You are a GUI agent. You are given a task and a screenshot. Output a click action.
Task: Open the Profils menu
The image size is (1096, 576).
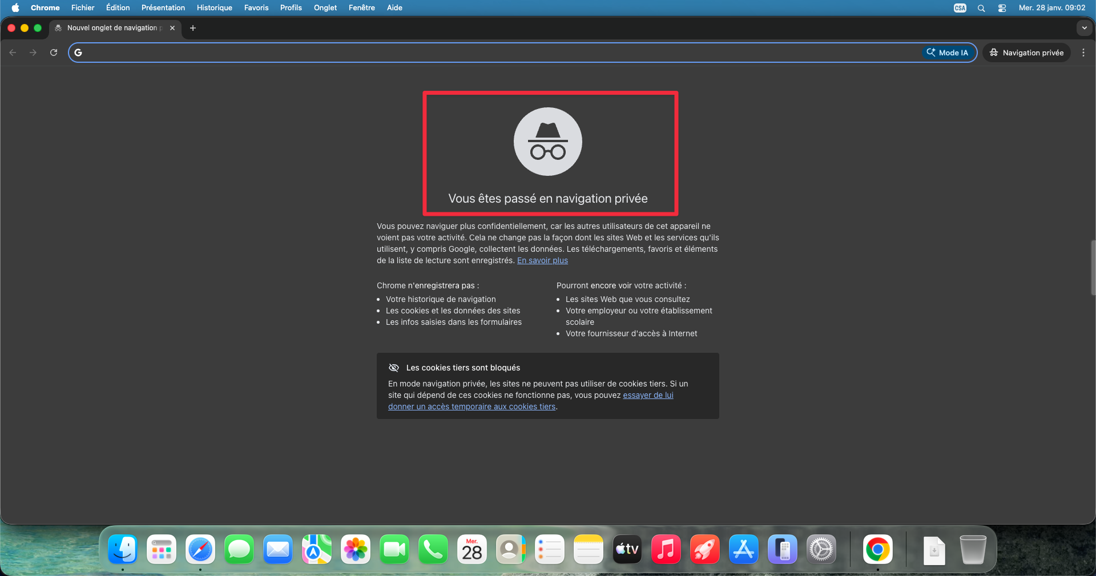click(291, 7)
